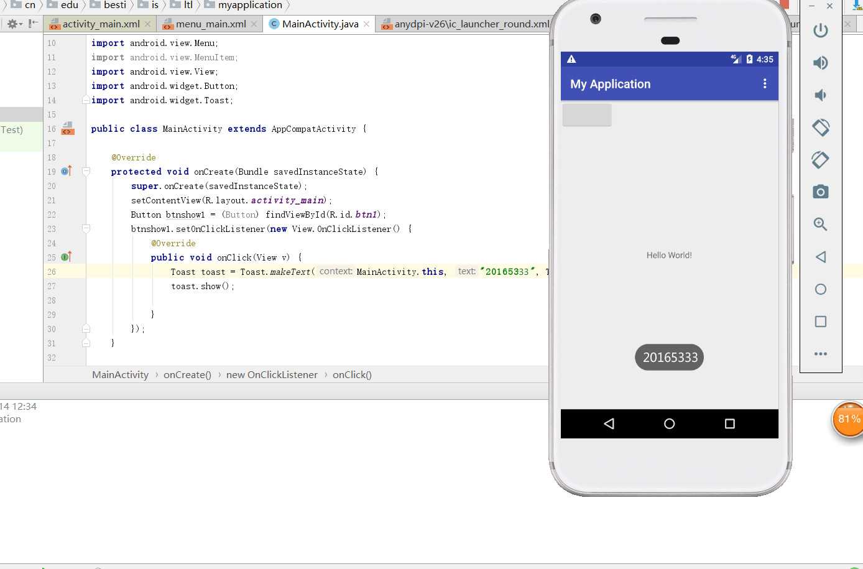Collapse the onCreate method at line 19
Viewport: 863px width, 569px height.
[86, 171]
